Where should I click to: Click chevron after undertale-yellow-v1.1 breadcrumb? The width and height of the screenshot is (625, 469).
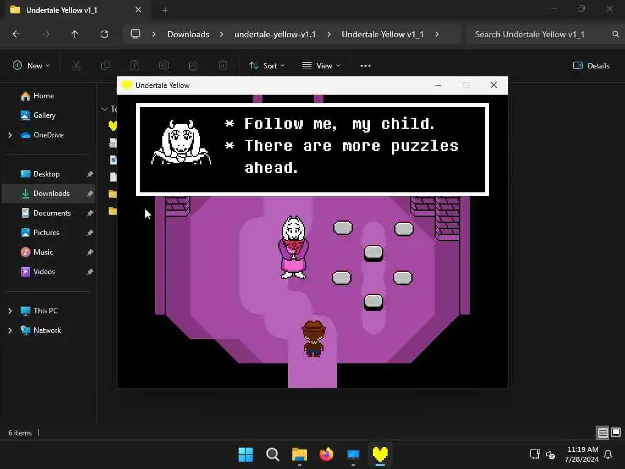point(329,34)
